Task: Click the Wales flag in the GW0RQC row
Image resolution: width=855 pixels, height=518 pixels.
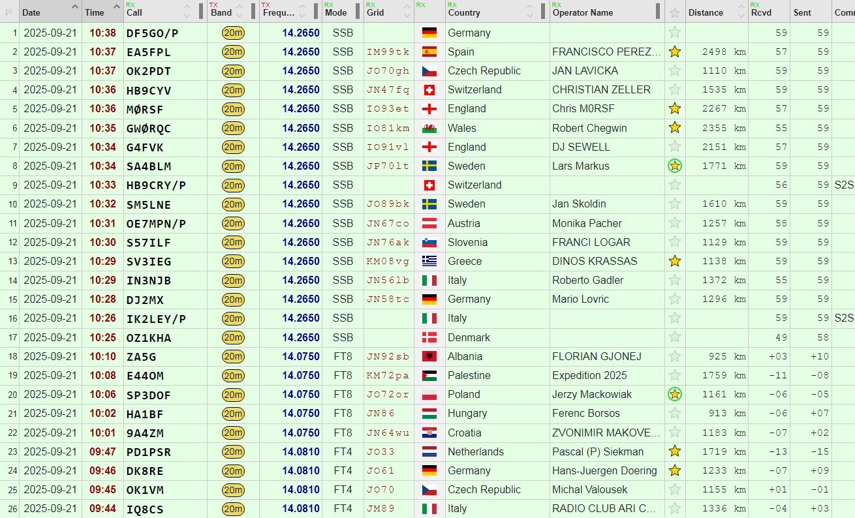Action: (x=429, y=128)
